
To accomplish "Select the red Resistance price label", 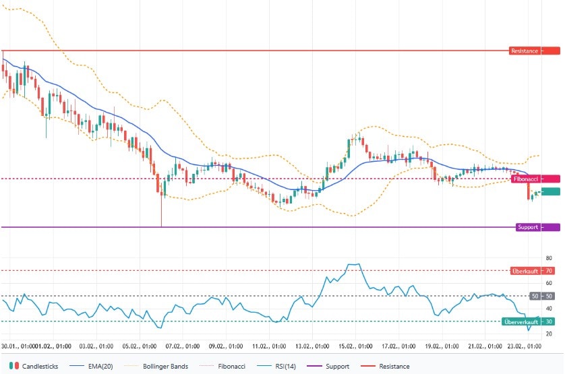I will (534, 51).
